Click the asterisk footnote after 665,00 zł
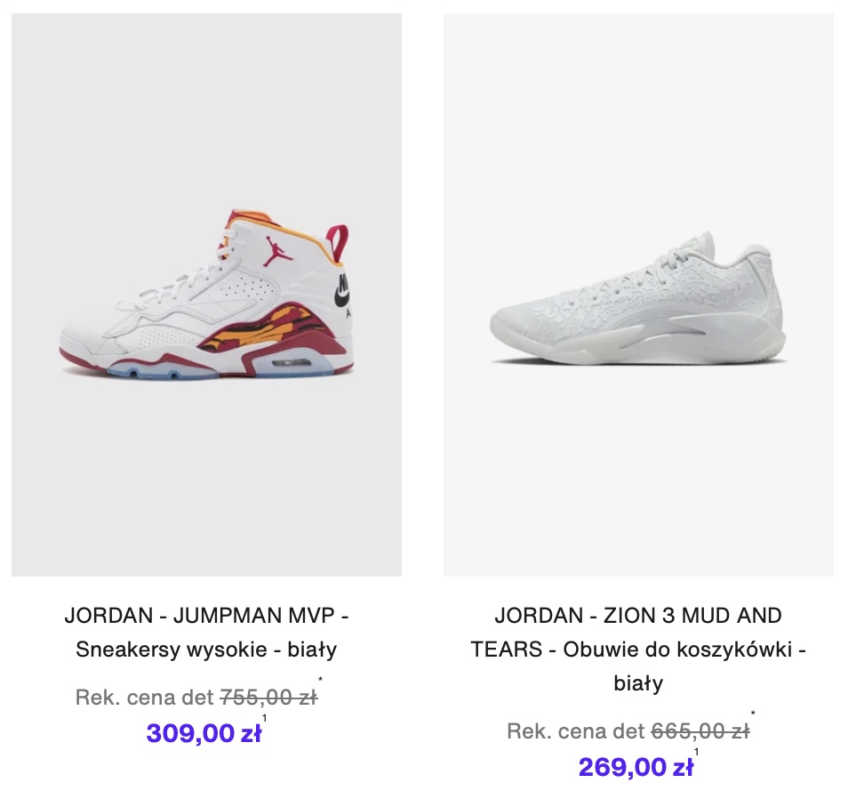The width and height of the screenshot is (848, 799). (753, 714)
